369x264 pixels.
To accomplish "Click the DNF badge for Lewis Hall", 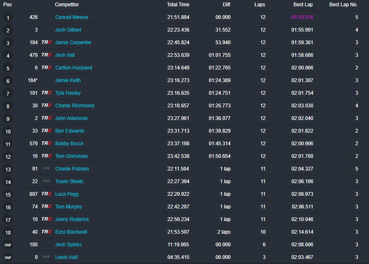I will (x=8, y=258).
